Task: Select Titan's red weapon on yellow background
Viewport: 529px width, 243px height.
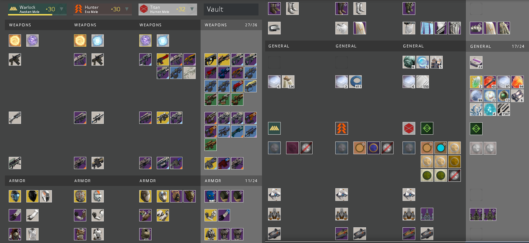Action: (163, 59)
